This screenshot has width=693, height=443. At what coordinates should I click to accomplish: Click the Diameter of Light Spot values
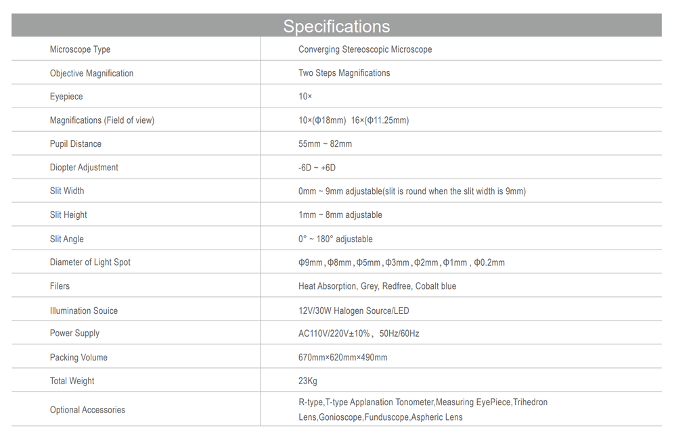[401, 262]
